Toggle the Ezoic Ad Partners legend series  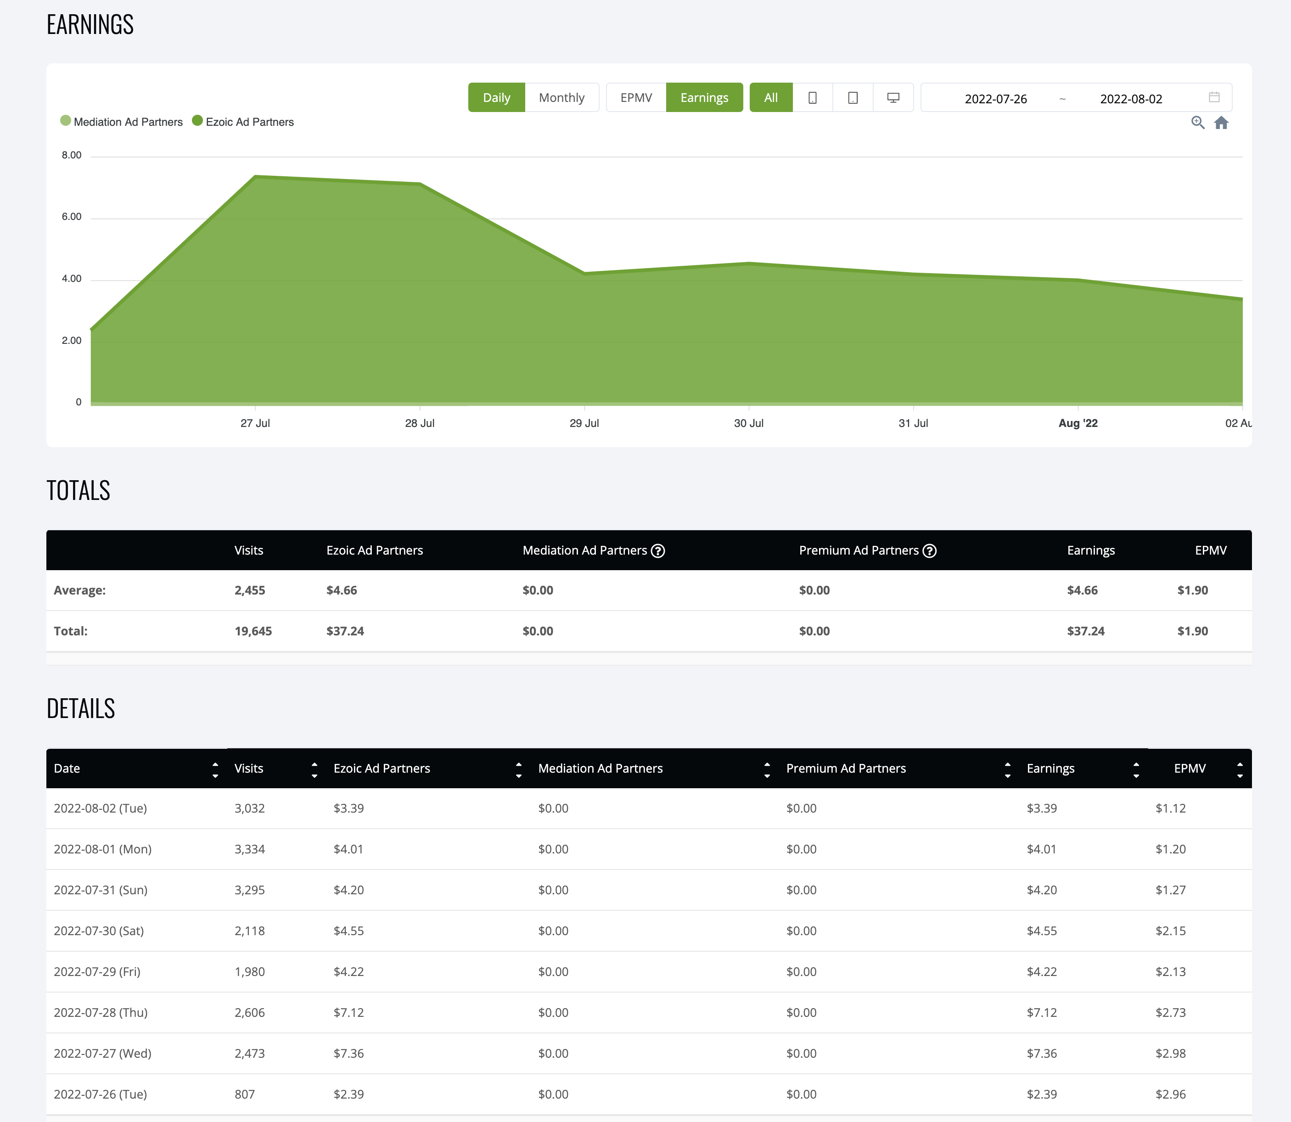(x=243, y=122)
